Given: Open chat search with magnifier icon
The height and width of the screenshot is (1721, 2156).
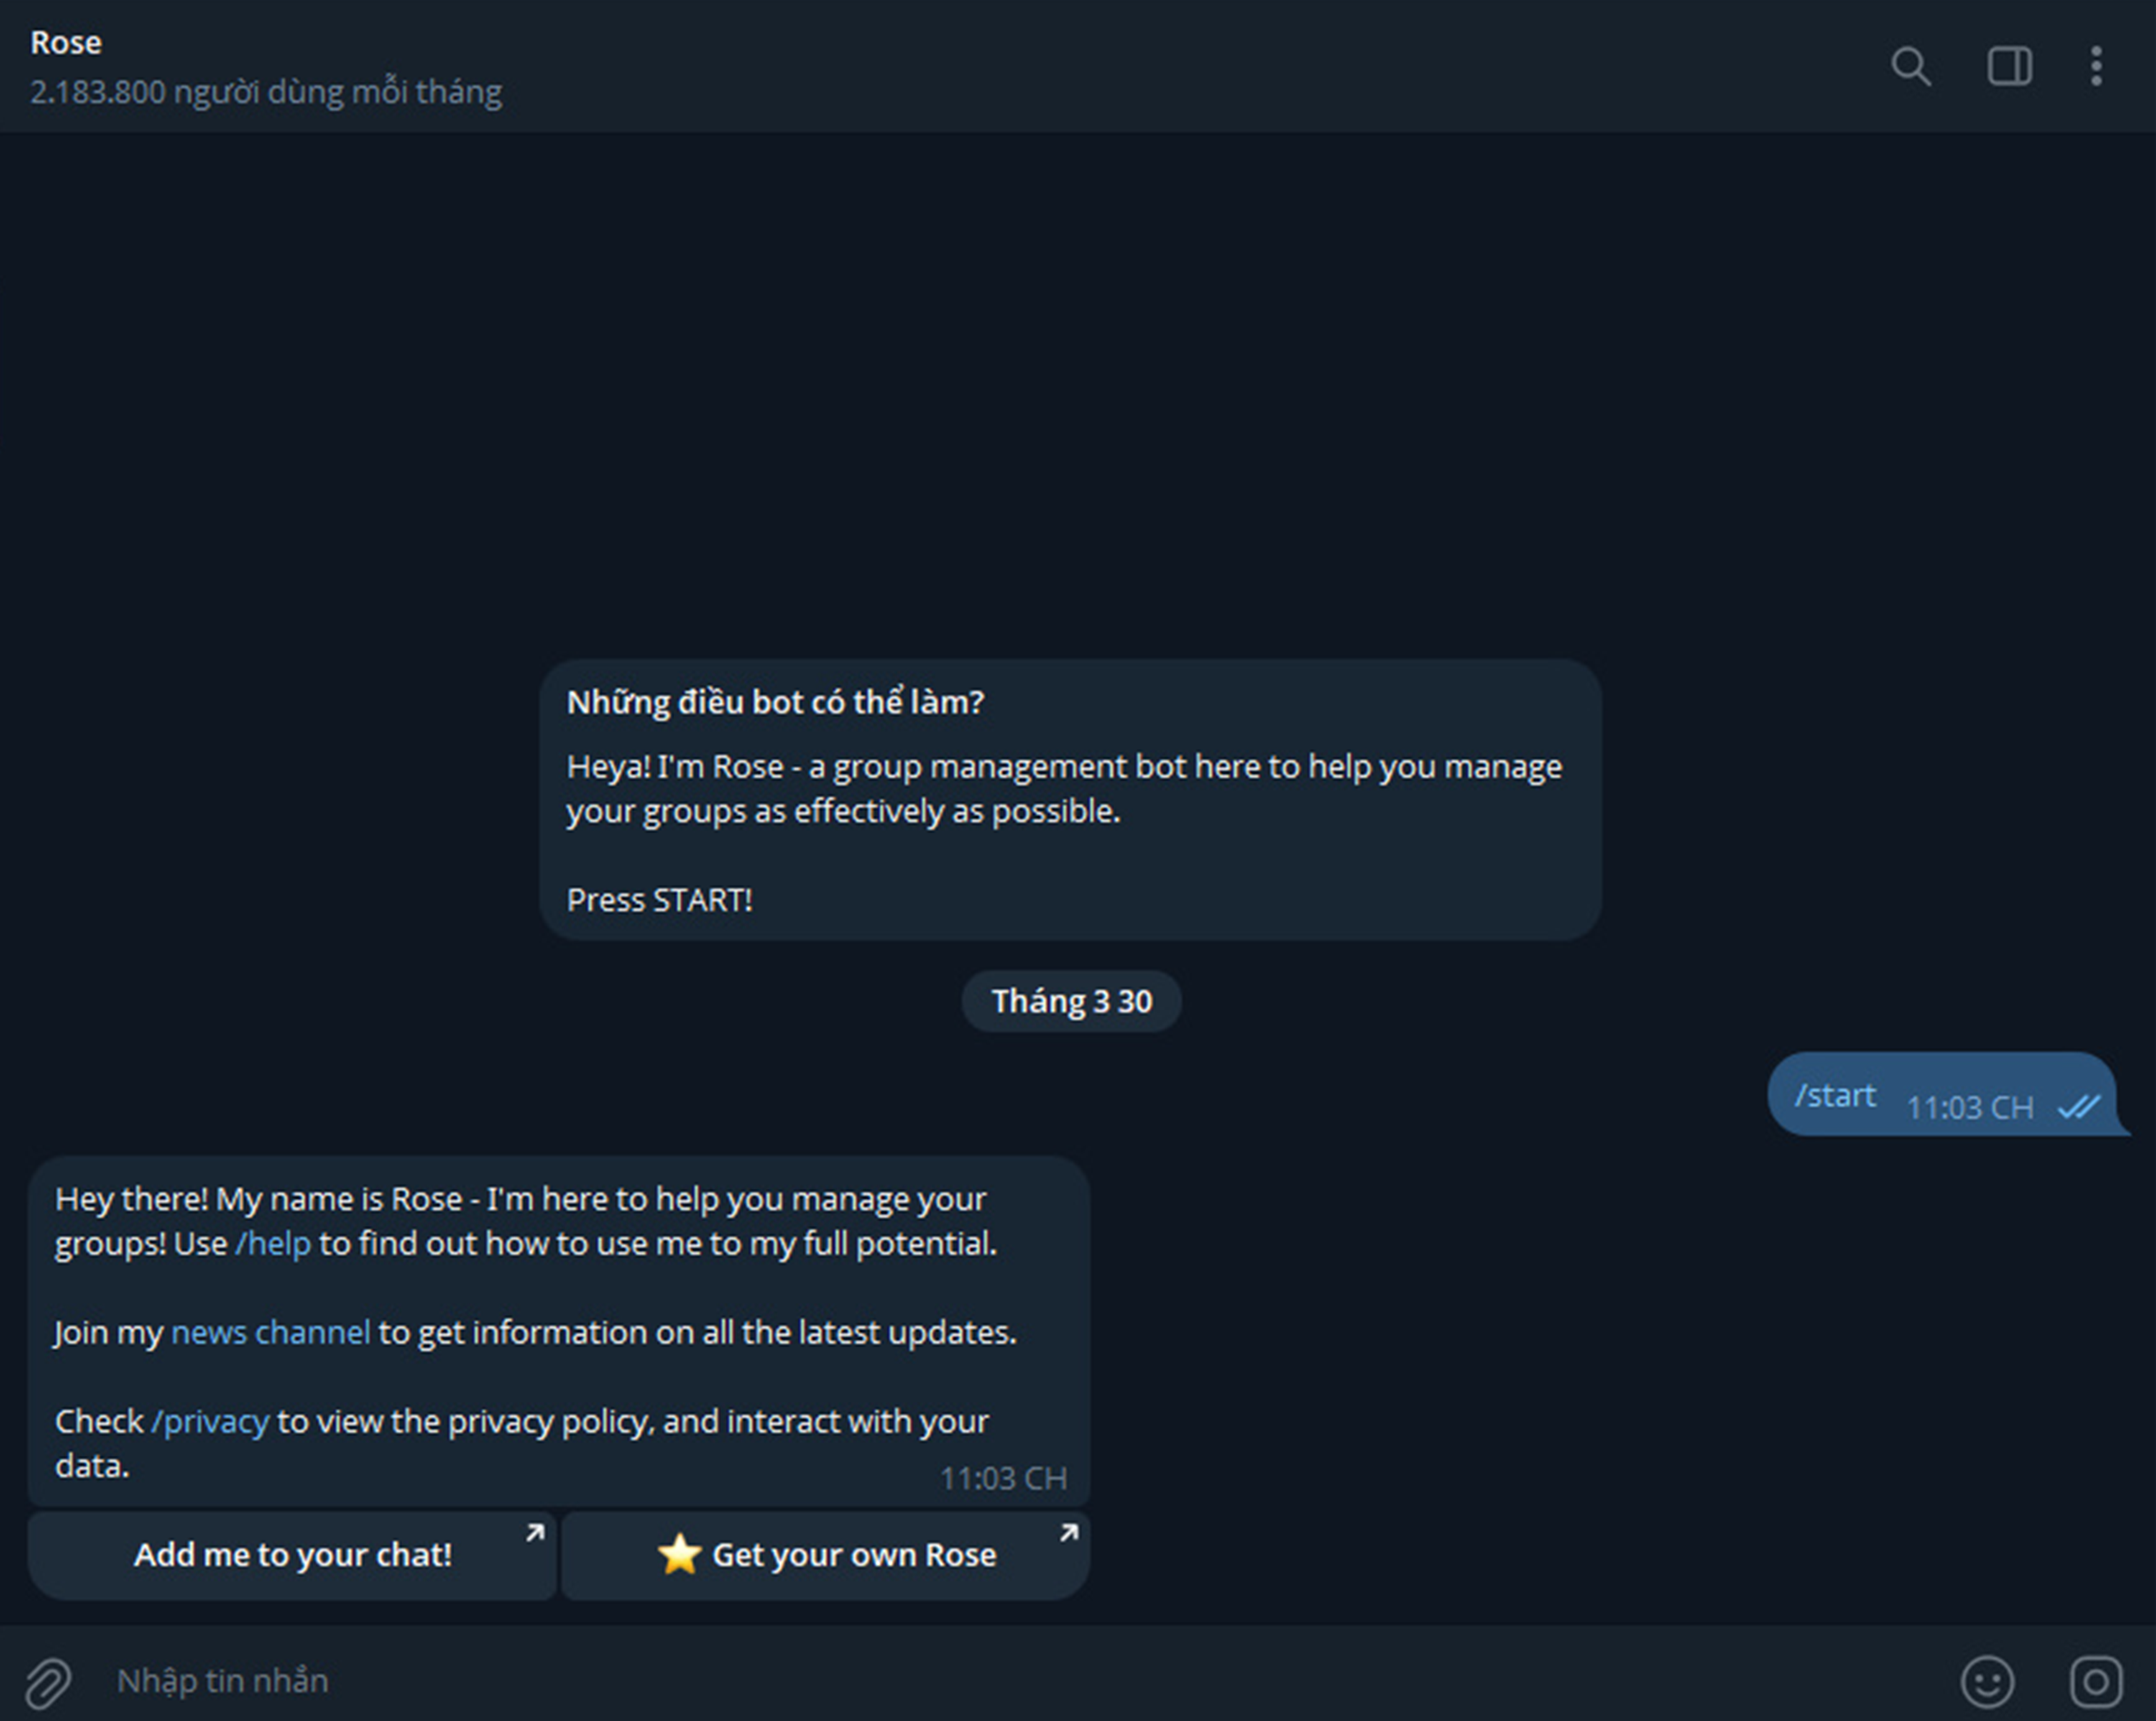Looking at the screenshot, I should pyautogui.click(x=1910, y=67).
